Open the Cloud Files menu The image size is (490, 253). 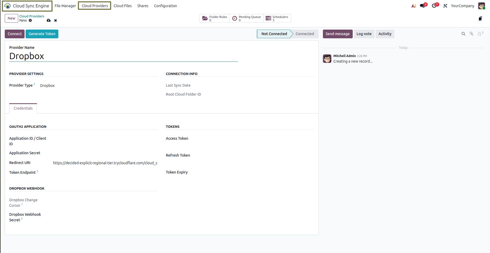click(x=123, y=6)
